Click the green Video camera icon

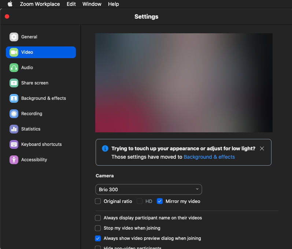14,52
